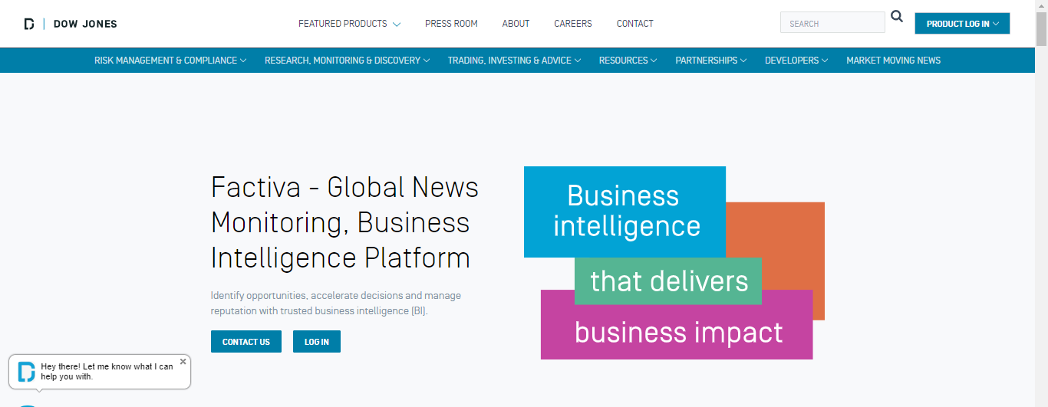Navigate to the About page
The height and width of the screenshot is (407, 1048).
click(516, 24)
